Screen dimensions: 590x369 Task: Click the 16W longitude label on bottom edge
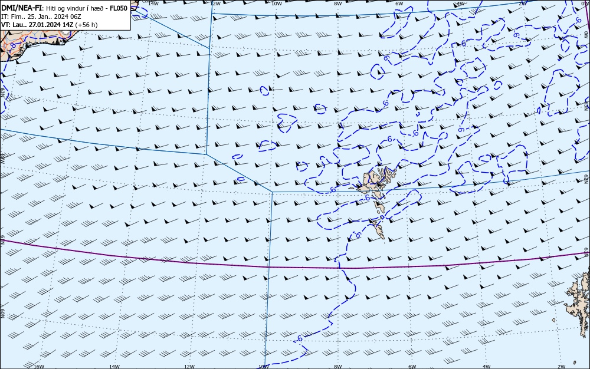[x=39, y=367]
